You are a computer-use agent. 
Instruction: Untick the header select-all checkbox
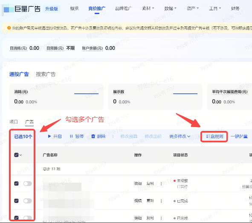[16, 155]
